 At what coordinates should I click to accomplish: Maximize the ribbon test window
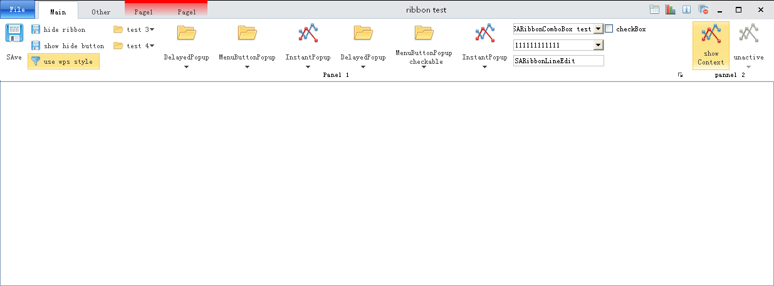tap(738, 10)
